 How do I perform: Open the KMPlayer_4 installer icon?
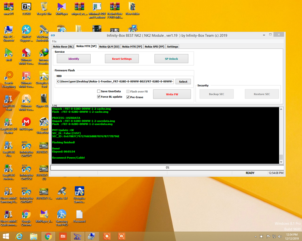point(44,216)
